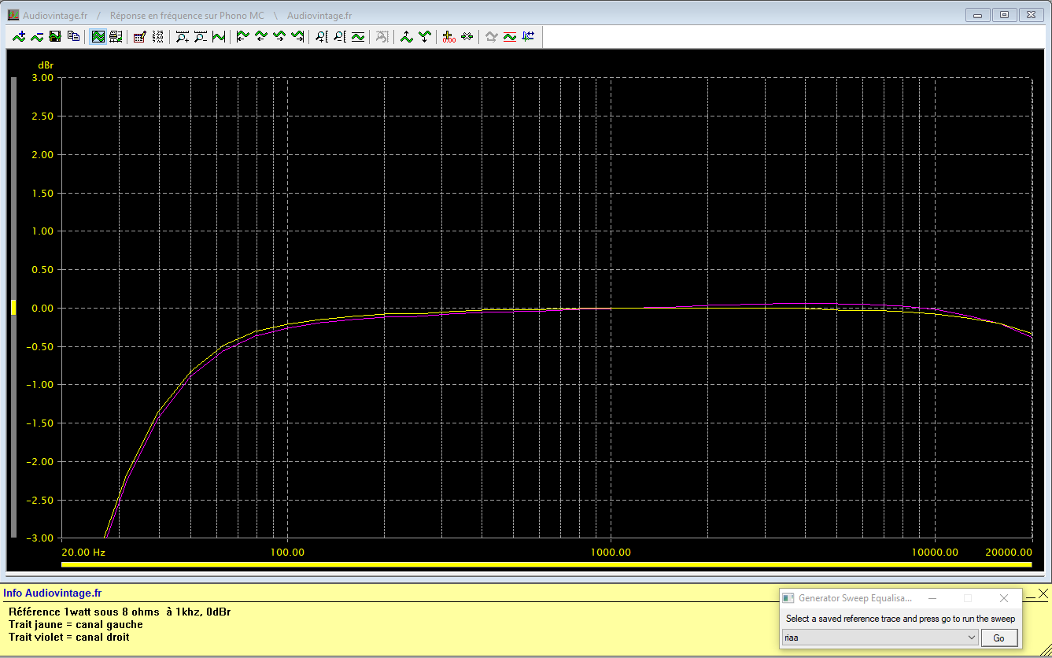Image resolution: width=1052 pixels, height=658 pixels.
Task: Click the 10000.00 frequency axis label
Action: pyautogui.click(x=935, y=553)
